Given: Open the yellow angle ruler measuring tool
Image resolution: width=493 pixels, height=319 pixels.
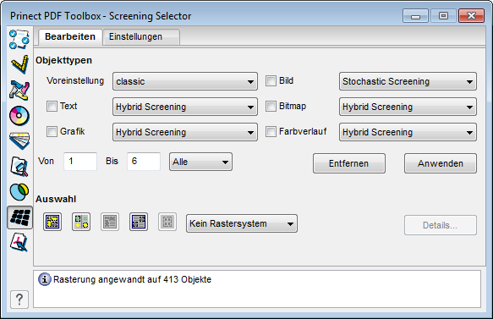Looking at the screenshot, I should 19,64.
